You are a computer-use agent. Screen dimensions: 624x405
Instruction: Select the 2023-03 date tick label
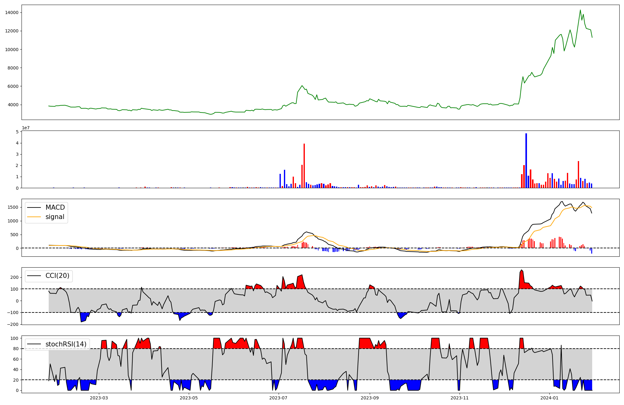tap(99, 398)
